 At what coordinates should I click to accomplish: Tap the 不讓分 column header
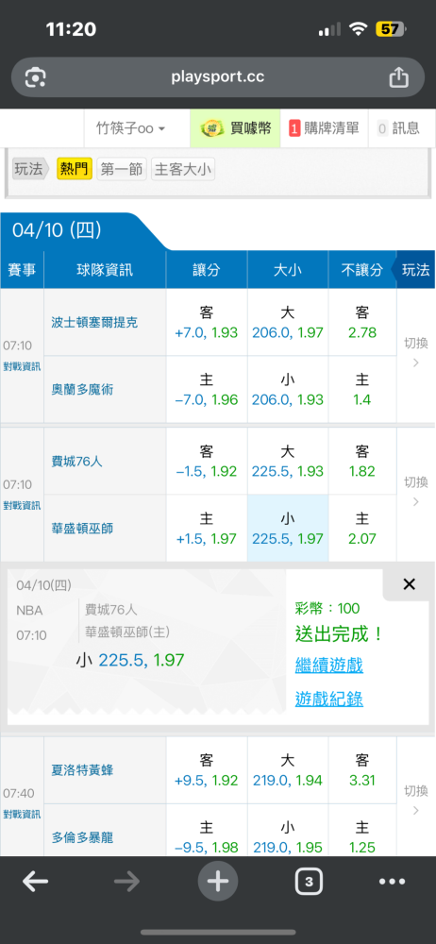(x=361, y=270)
